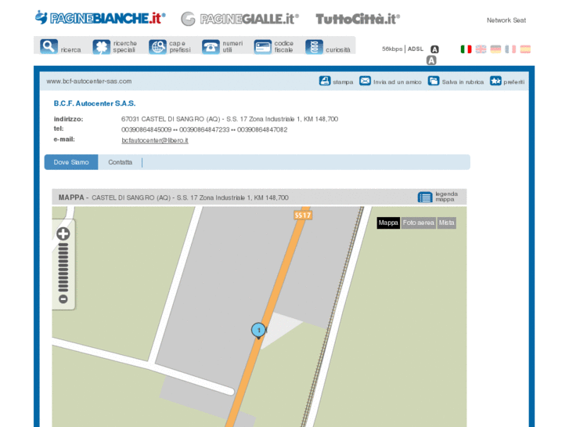569x427 pixels.
Task: Click the cap e prefissi globe icon
Action: coord(157,47)
